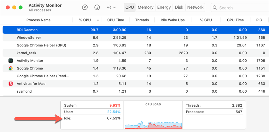Select the Network tab

tap(195, 7)
